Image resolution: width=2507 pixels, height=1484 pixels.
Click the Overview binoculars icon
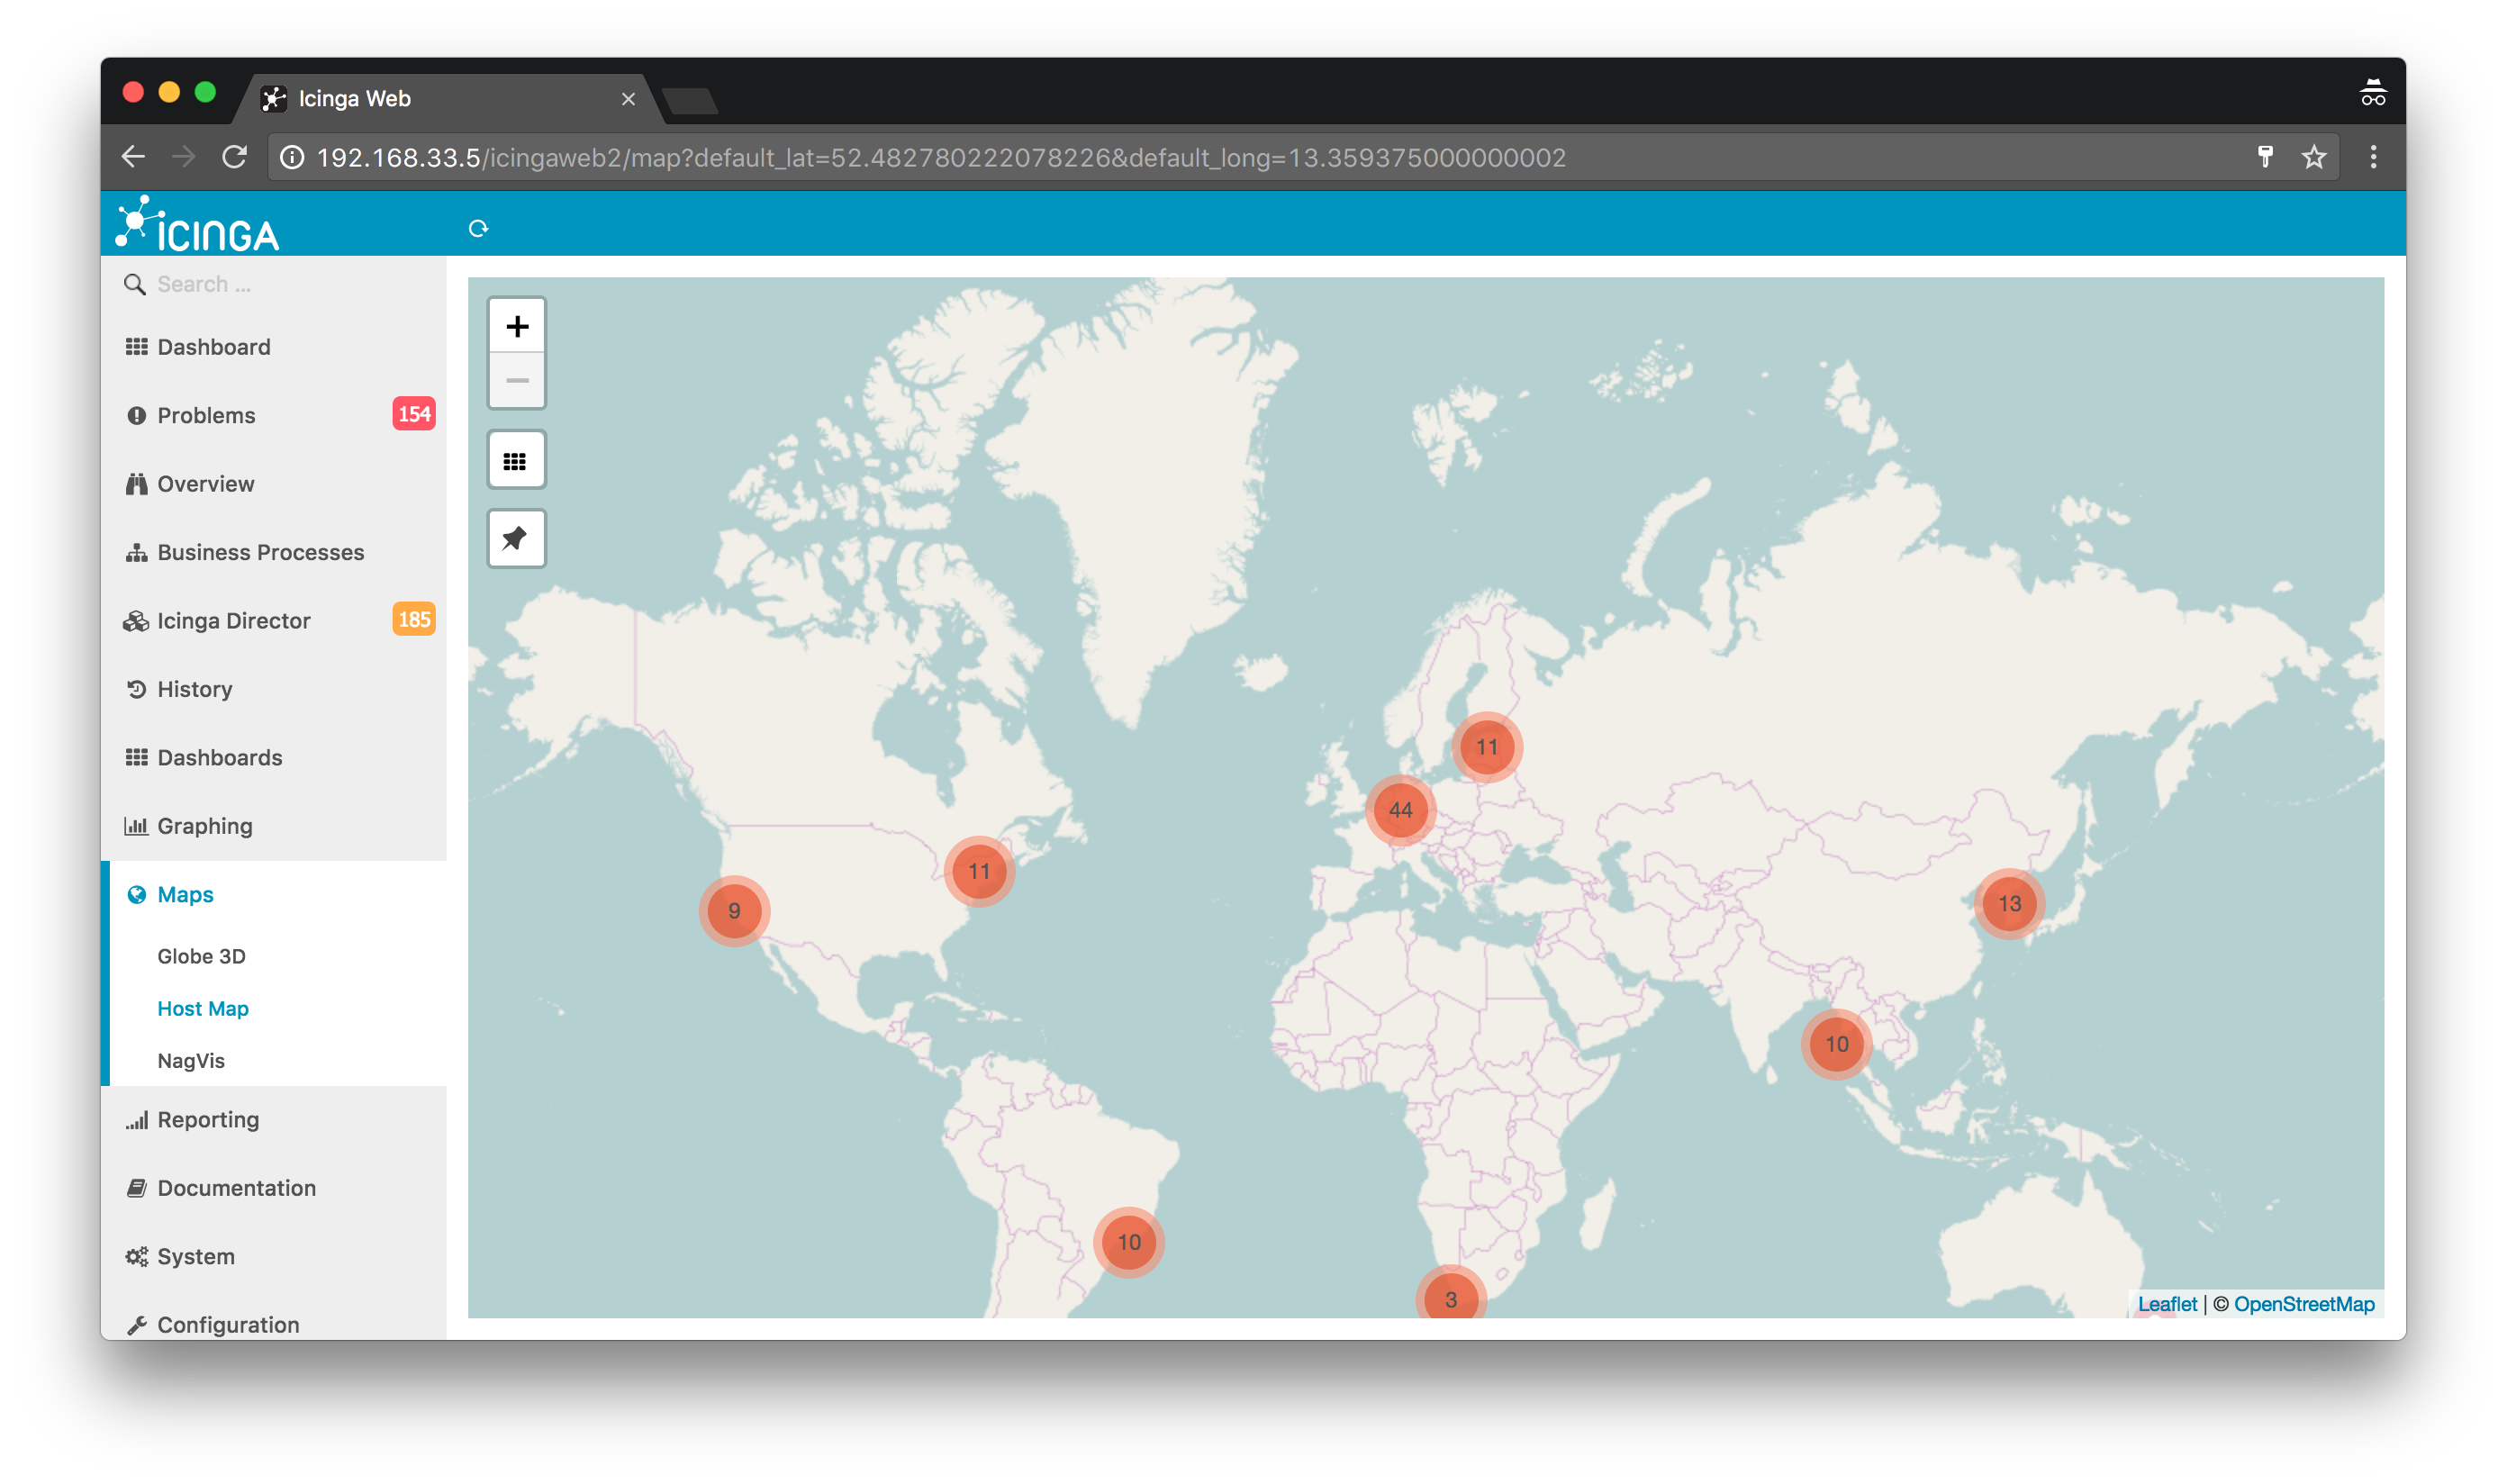[x=136, y=484]
